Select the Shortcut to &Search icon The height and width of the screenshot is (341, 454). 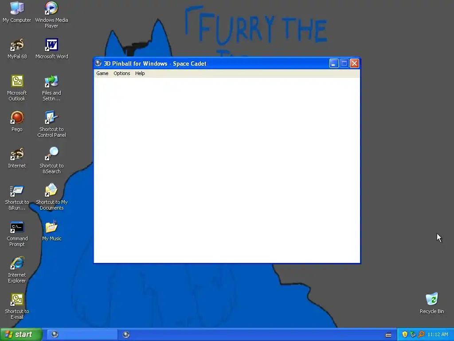coord(51,161)
